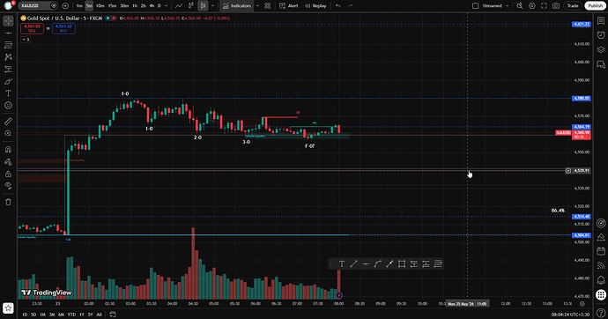Expand the favorite indicators dropdown arrow
Image resolution: width=608 pixels, height=319 pixels.
(x=257, y=6)
